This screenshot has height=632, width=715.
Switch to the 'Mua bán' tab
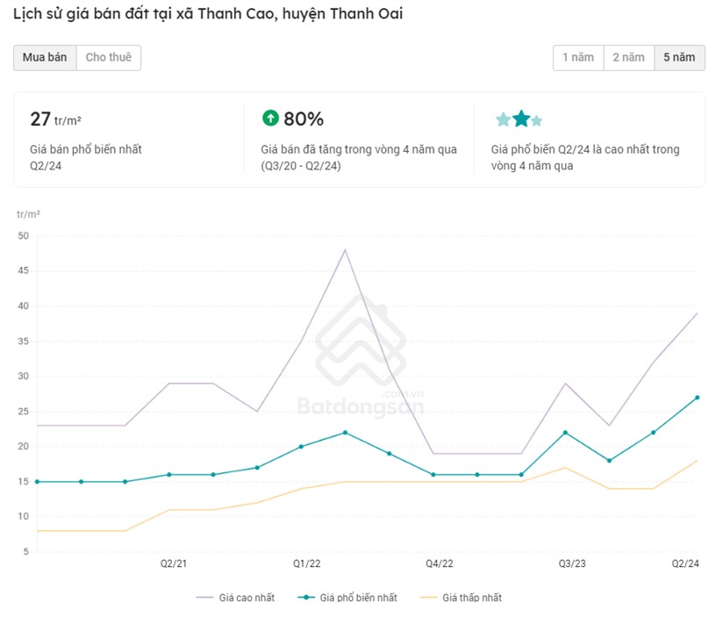coord(45,57)
